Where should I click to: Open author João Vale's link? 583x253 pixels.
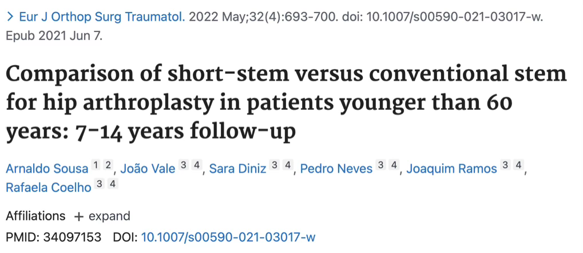148,169
